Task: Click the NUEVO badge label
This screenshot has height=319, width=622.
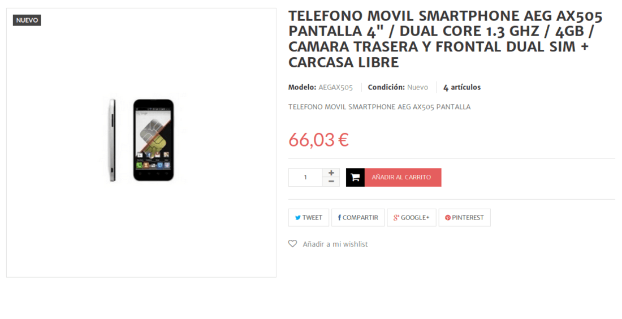Action: (27, 20)
